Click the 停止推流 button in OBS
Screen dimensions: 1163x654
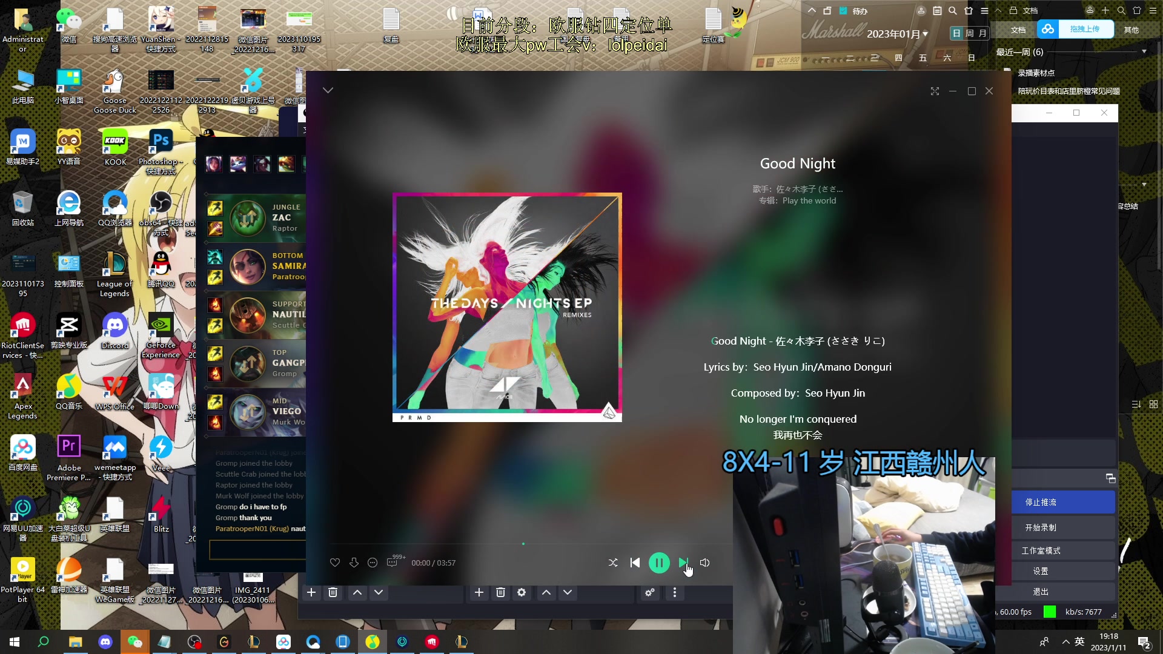coord(1063,502)
